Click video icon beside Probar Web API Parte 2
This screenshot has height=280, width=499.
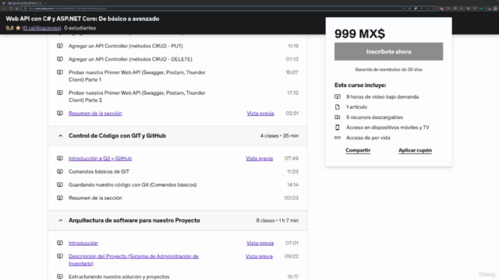click(x=60, y=93)
